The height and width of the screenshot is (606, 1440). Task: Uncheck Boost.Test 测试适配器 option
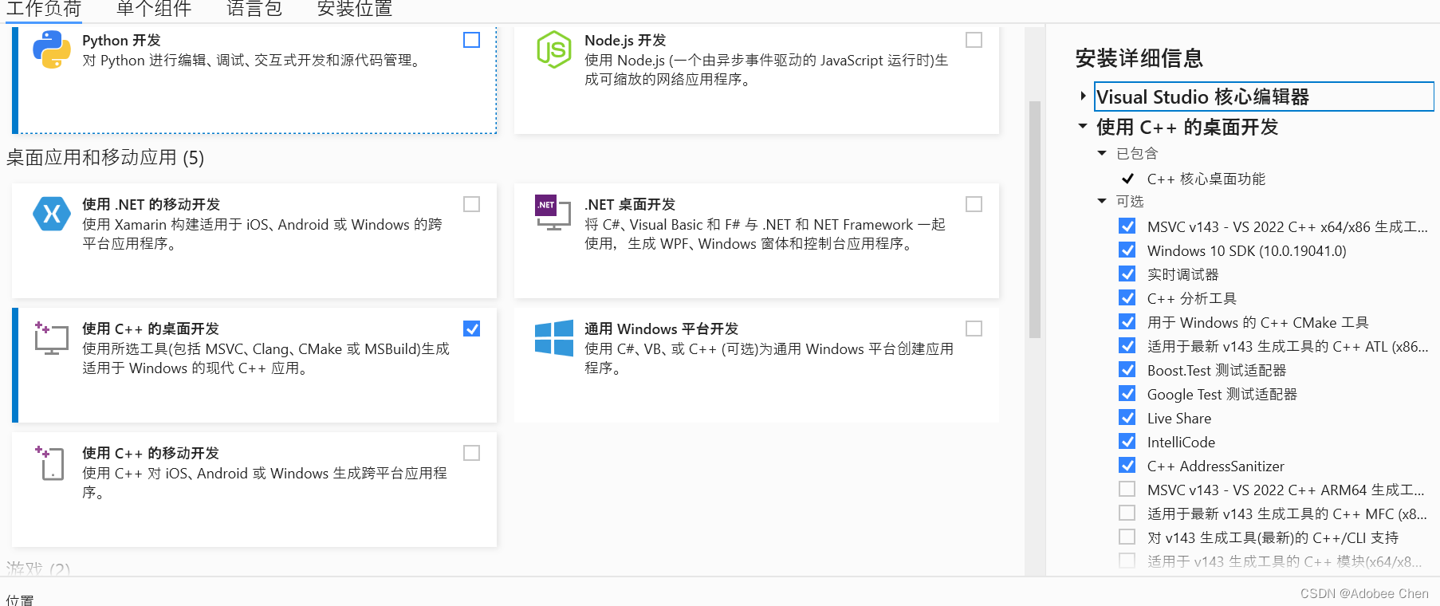tap(1127, 369)
